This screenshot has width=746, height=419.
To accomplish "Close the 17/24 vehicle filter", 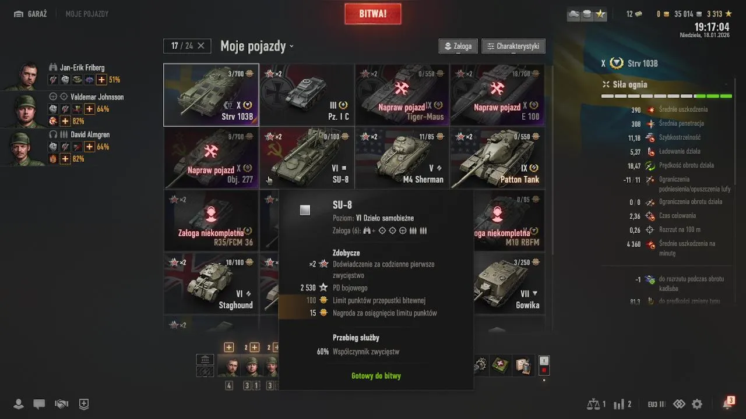I will click(x=201, y=45).
